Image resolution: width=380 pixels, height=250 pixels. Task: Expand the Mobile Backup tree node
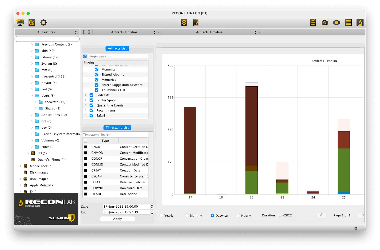20,166
